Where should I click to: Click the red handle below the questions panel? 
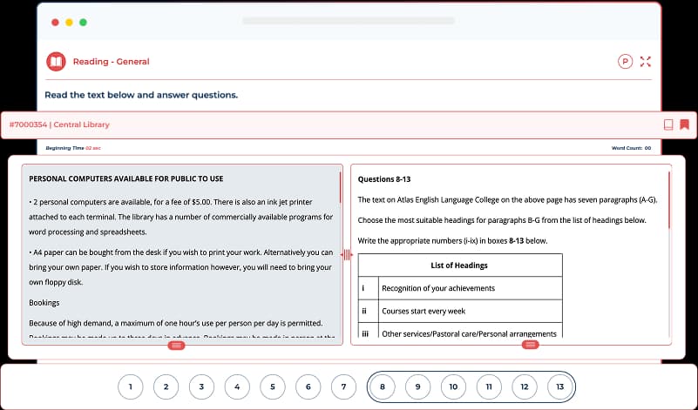530,346
